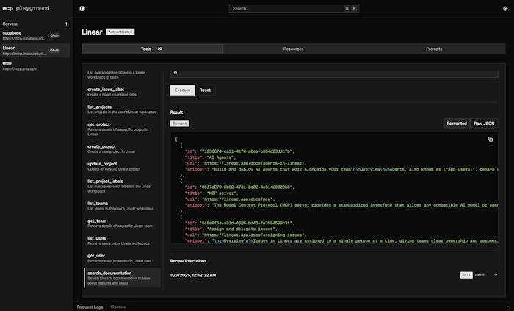
Task: Switch to the Prompts tab
Action: [434, 49]
